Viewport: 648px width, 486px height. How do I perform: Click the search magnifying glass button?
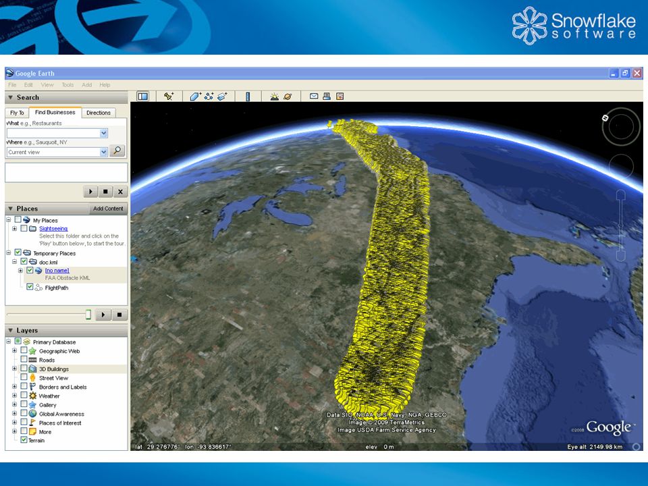pos(117,151)
